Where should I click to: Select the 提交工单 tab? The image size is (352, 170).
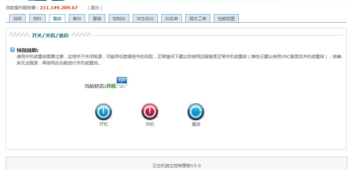pyautogui.click(x=198, y=18)
